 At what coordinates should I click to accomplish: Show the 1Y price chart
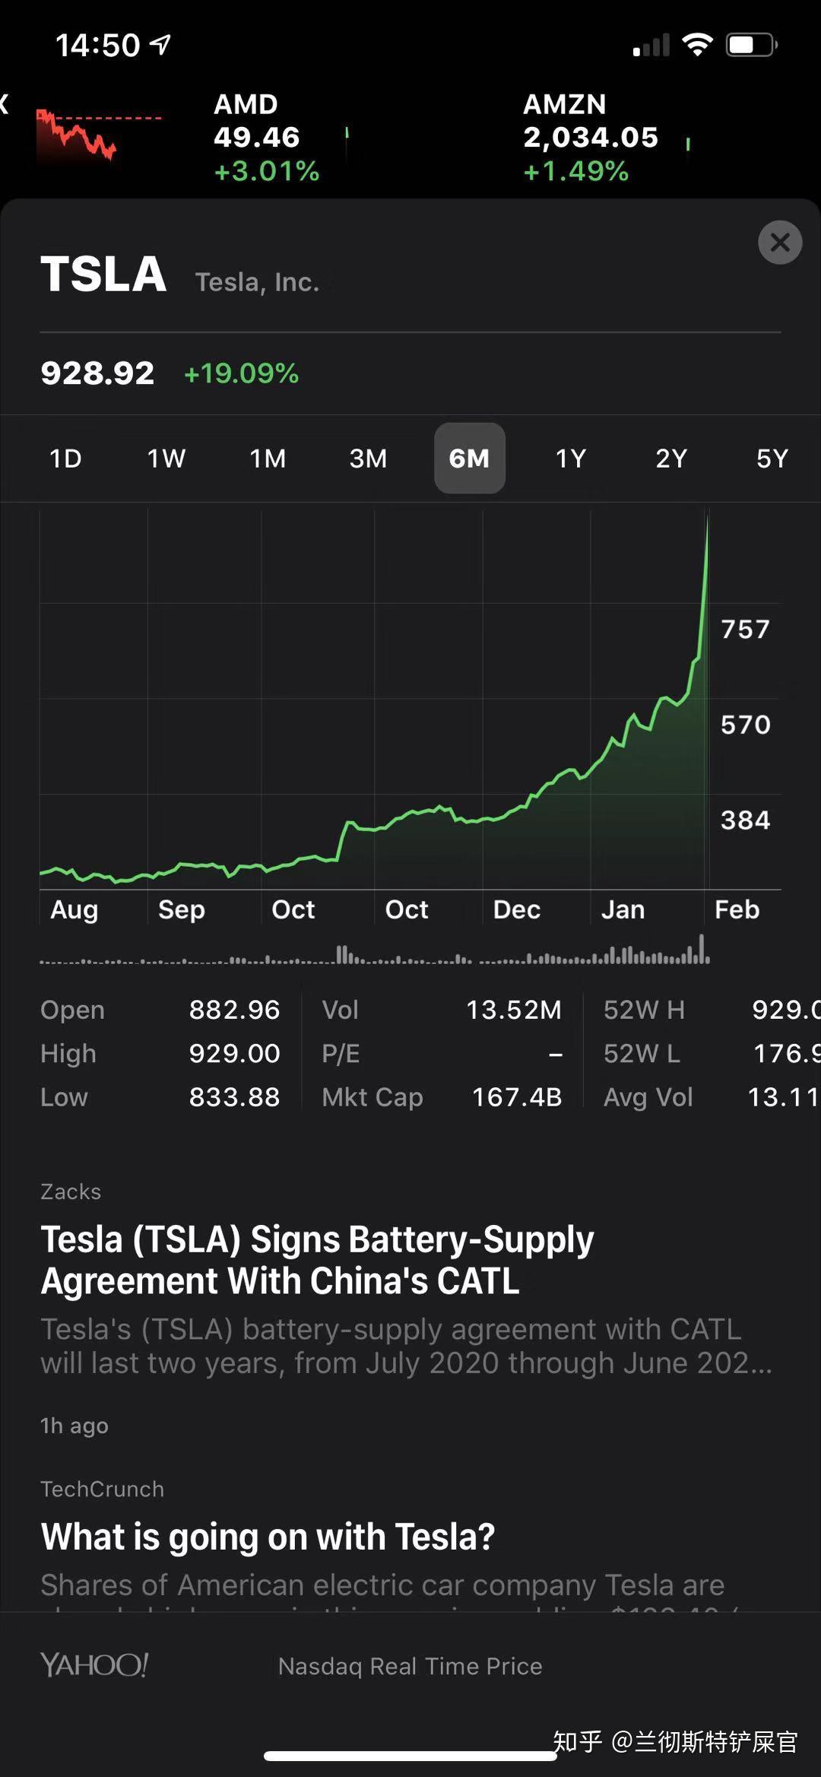[x=570, y=459]
